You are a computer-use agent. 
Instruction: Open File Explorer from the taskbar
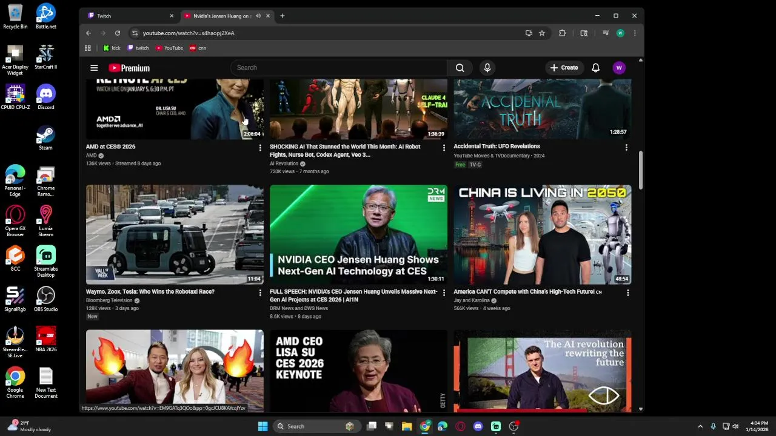pyautogui.click(x=407, y=426)
